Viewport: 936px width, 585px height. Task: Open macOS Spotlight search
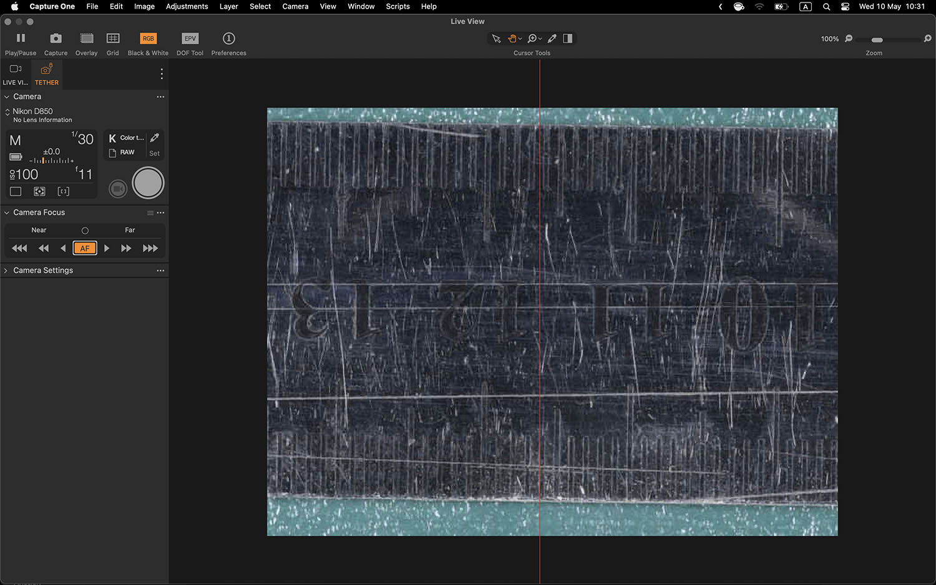[x=826, y=6]
